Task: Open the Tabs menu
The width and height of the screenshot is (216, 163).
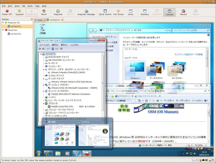Action: pyautogui.click(x=37, y=6)
